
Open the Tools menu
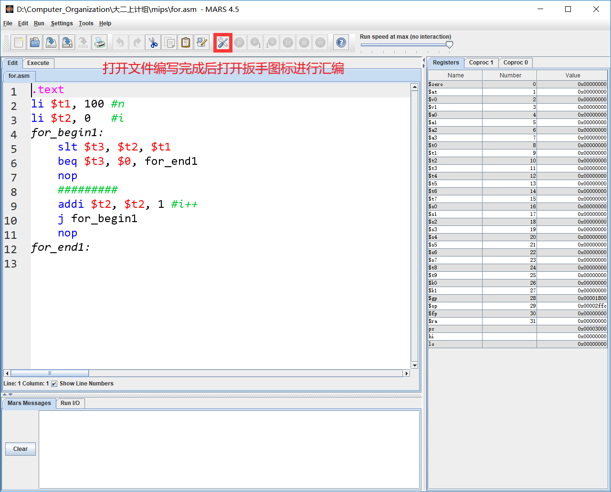(x=86, y=23)
